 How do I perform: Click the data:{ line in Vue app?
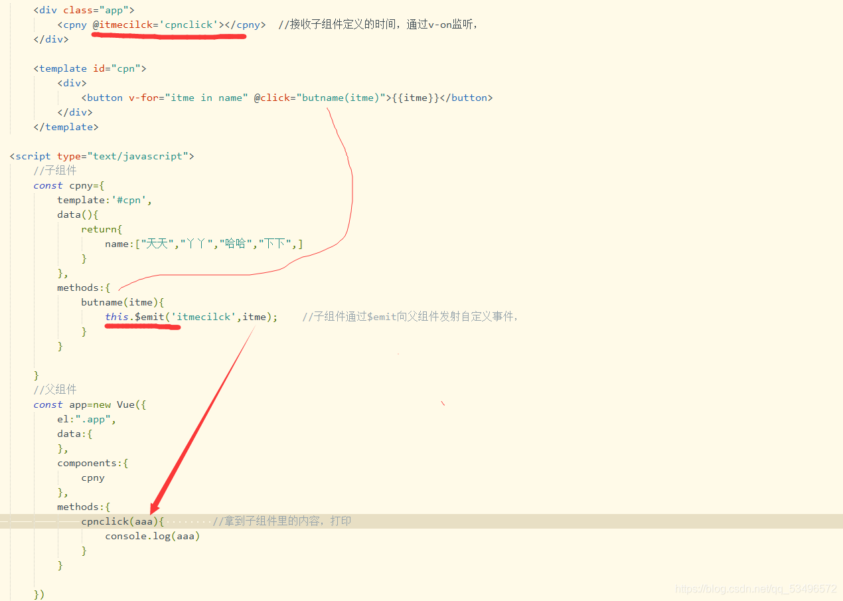tap(75, 434)
